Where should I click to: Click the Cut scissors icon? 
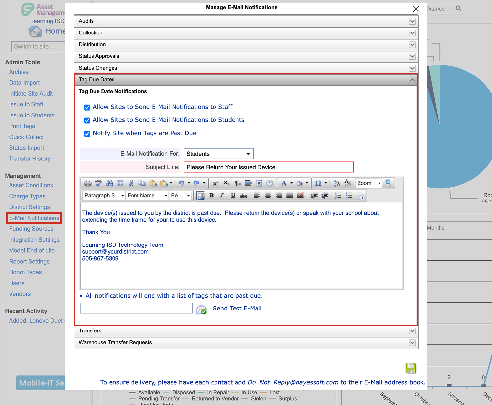pyautogui.click(x=131, y=183)
